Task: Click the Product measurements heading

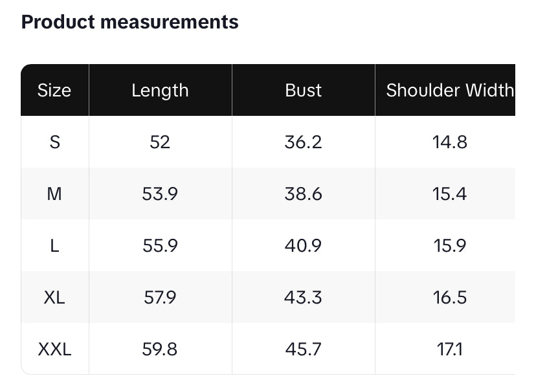Action: (129, 22)
